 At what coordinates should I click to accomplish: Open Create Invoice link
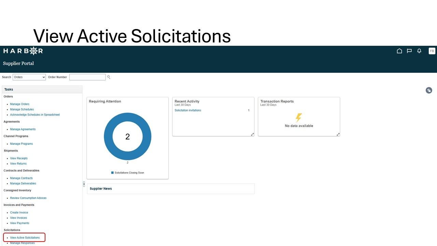click(x=19, y=213)
